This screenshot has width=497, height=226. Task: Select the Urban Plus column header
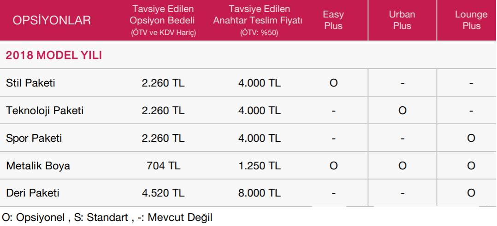coord(402,20)
